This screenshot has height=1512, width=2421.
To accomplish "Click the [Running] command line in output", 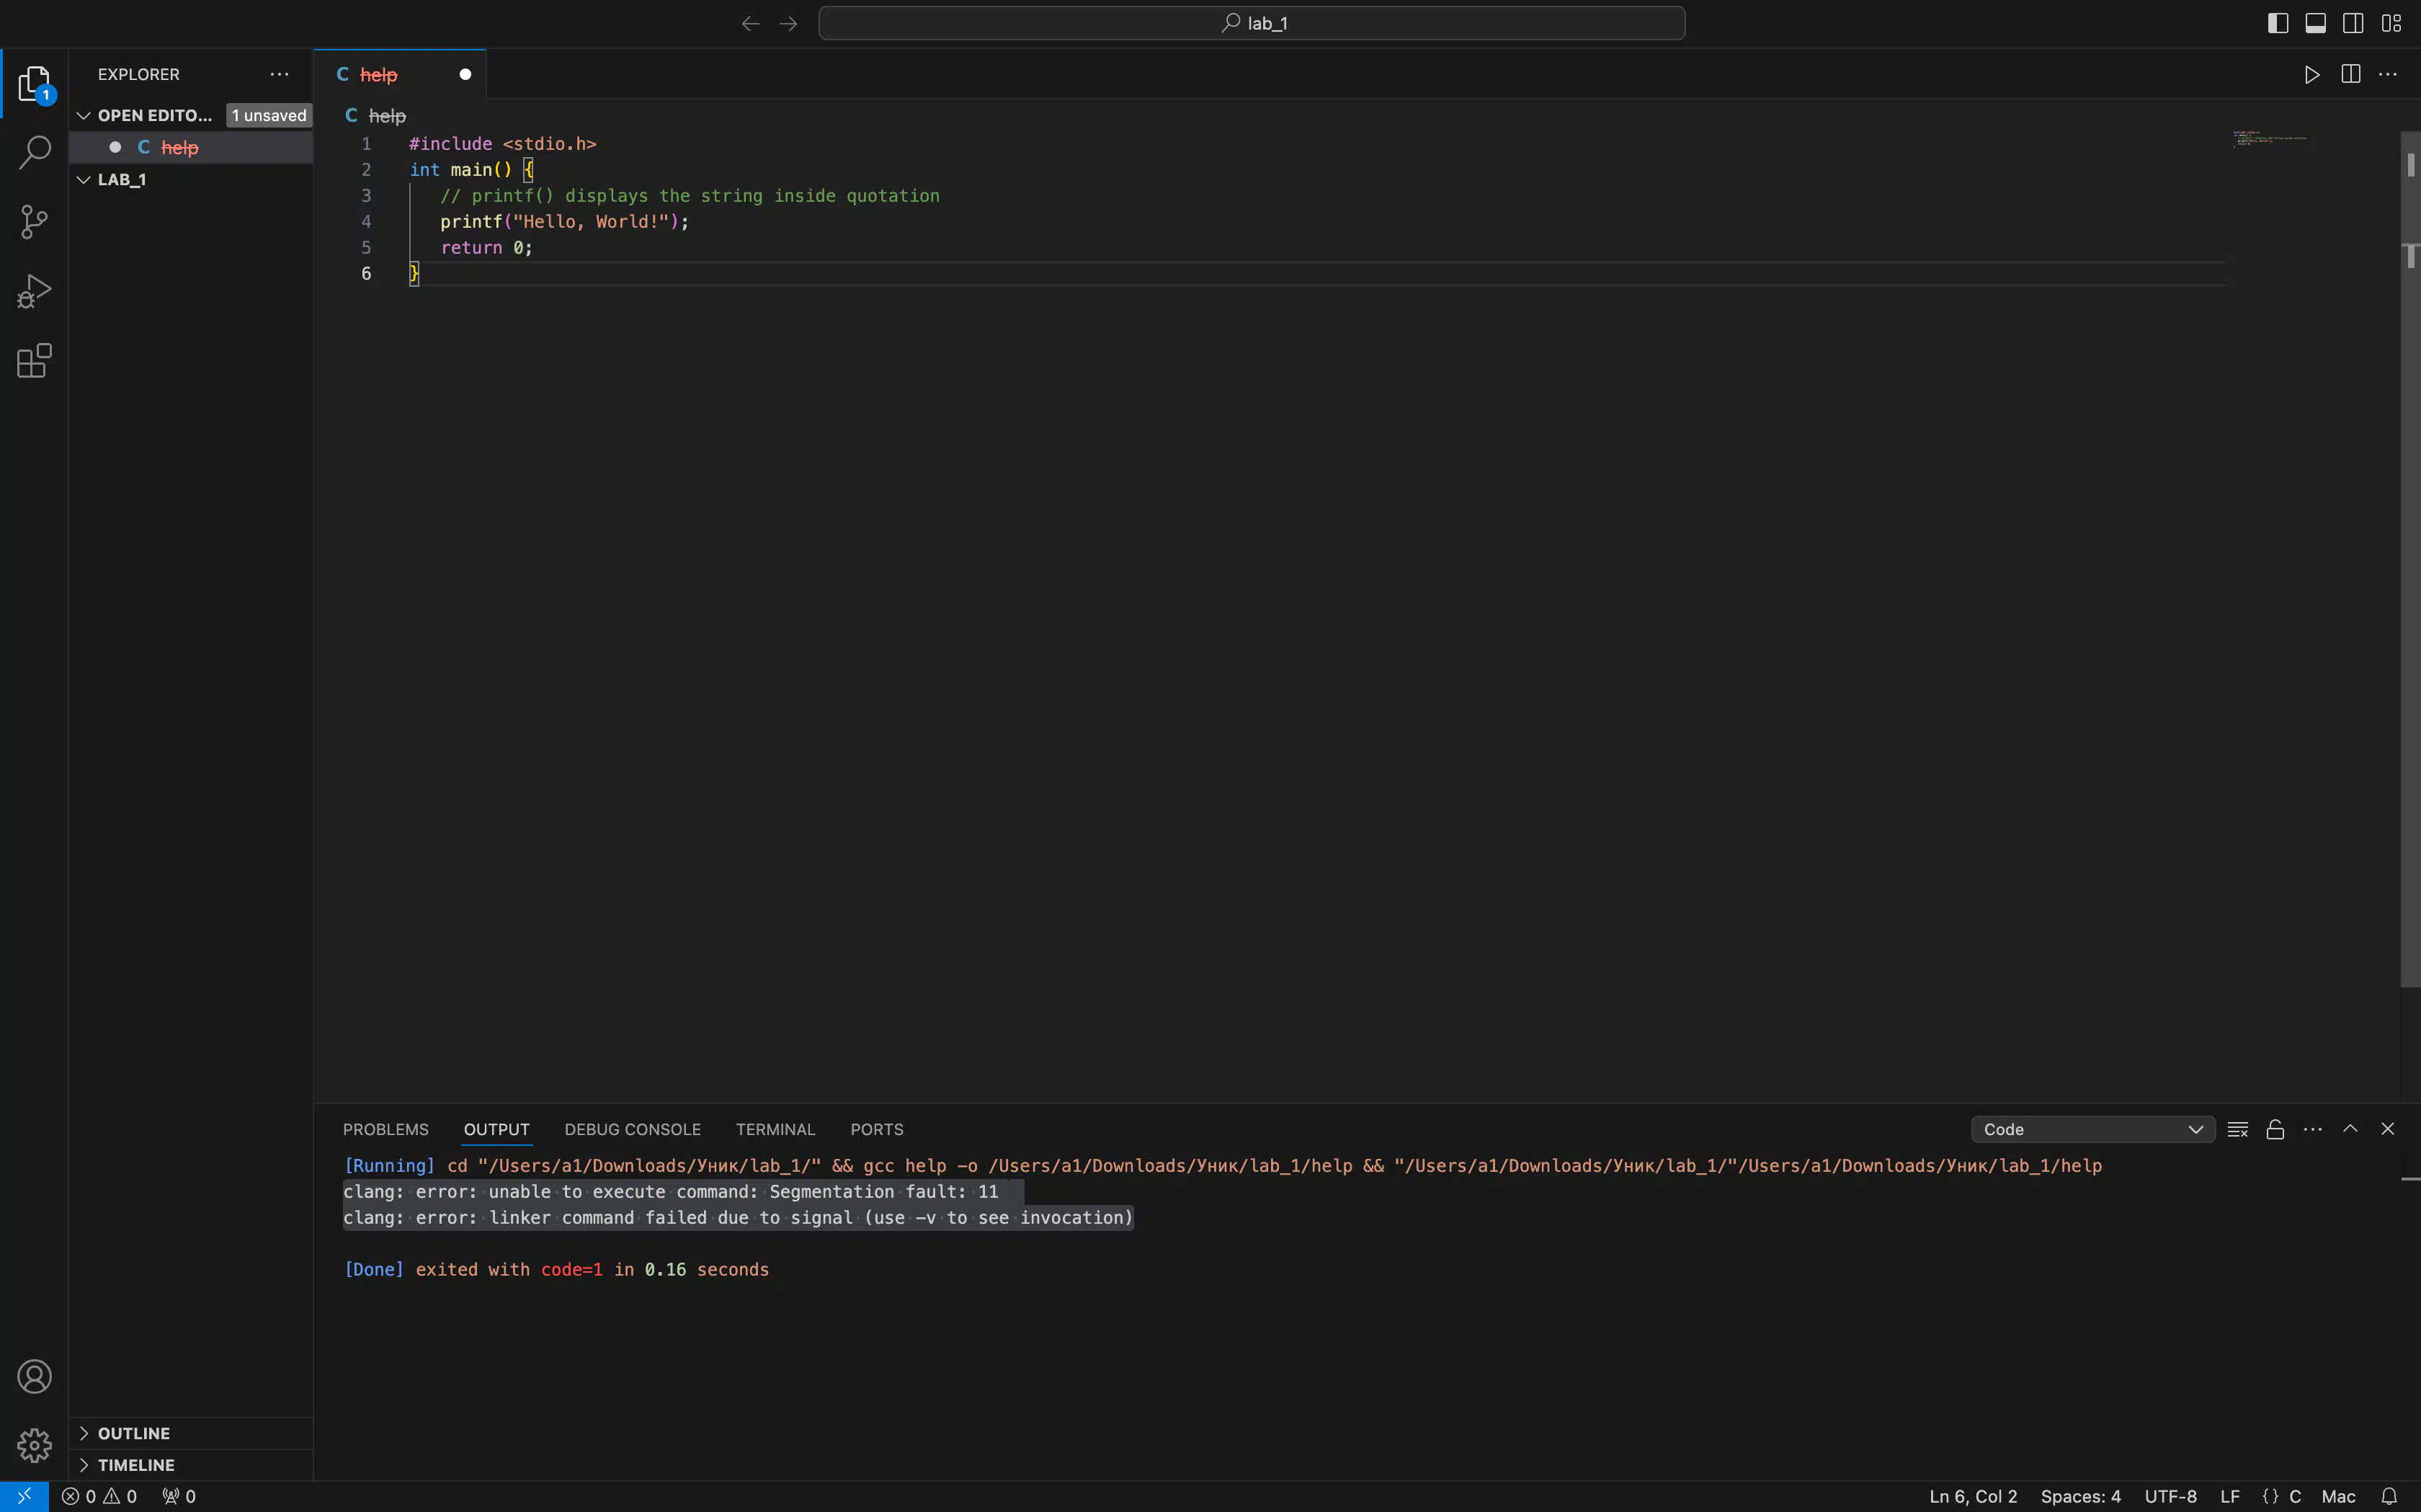I will (x=1223, y=1166).
